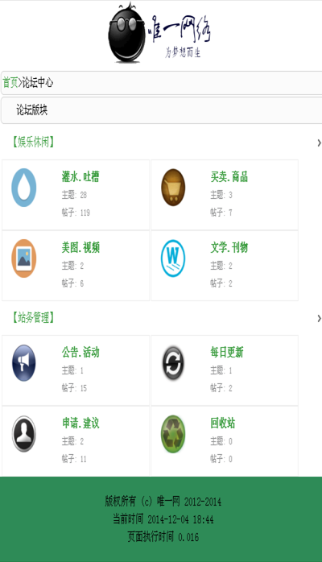Expand the 站务管理 section chevron
Image resolution: width=322 pixels, height=562 pixels.
coord(319,318)
